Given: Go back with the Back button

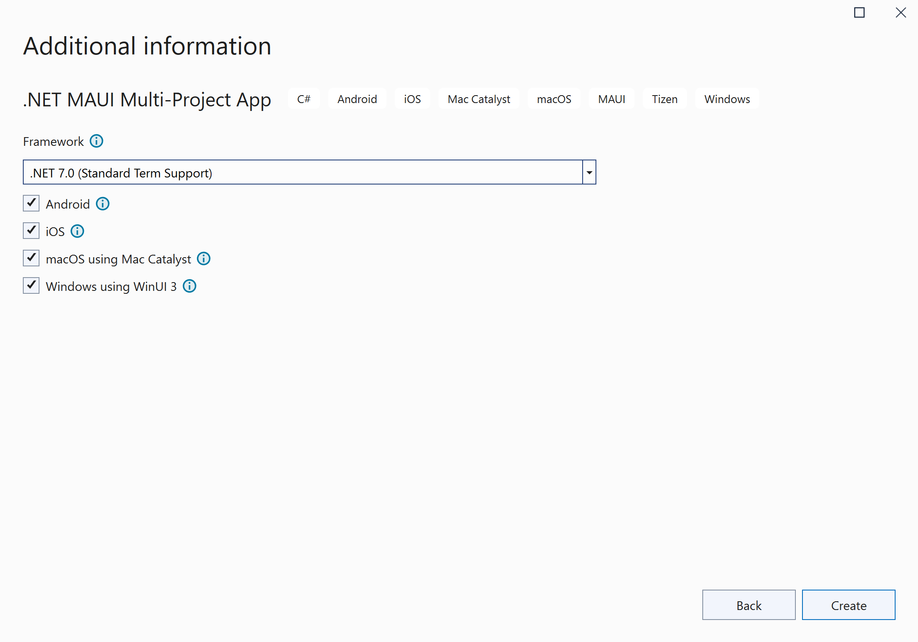Looking at the screenshot, I should point(748,605).
